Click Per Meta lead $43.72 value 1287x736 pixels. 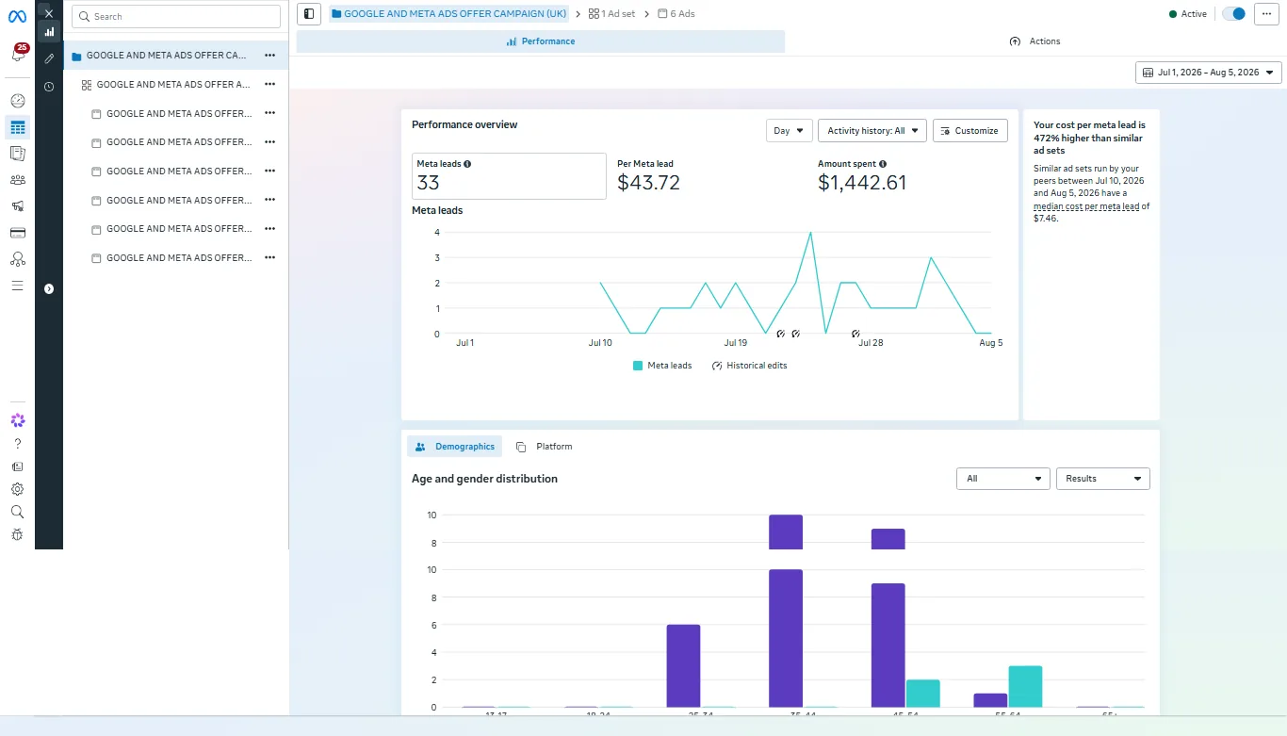[648, 183]
